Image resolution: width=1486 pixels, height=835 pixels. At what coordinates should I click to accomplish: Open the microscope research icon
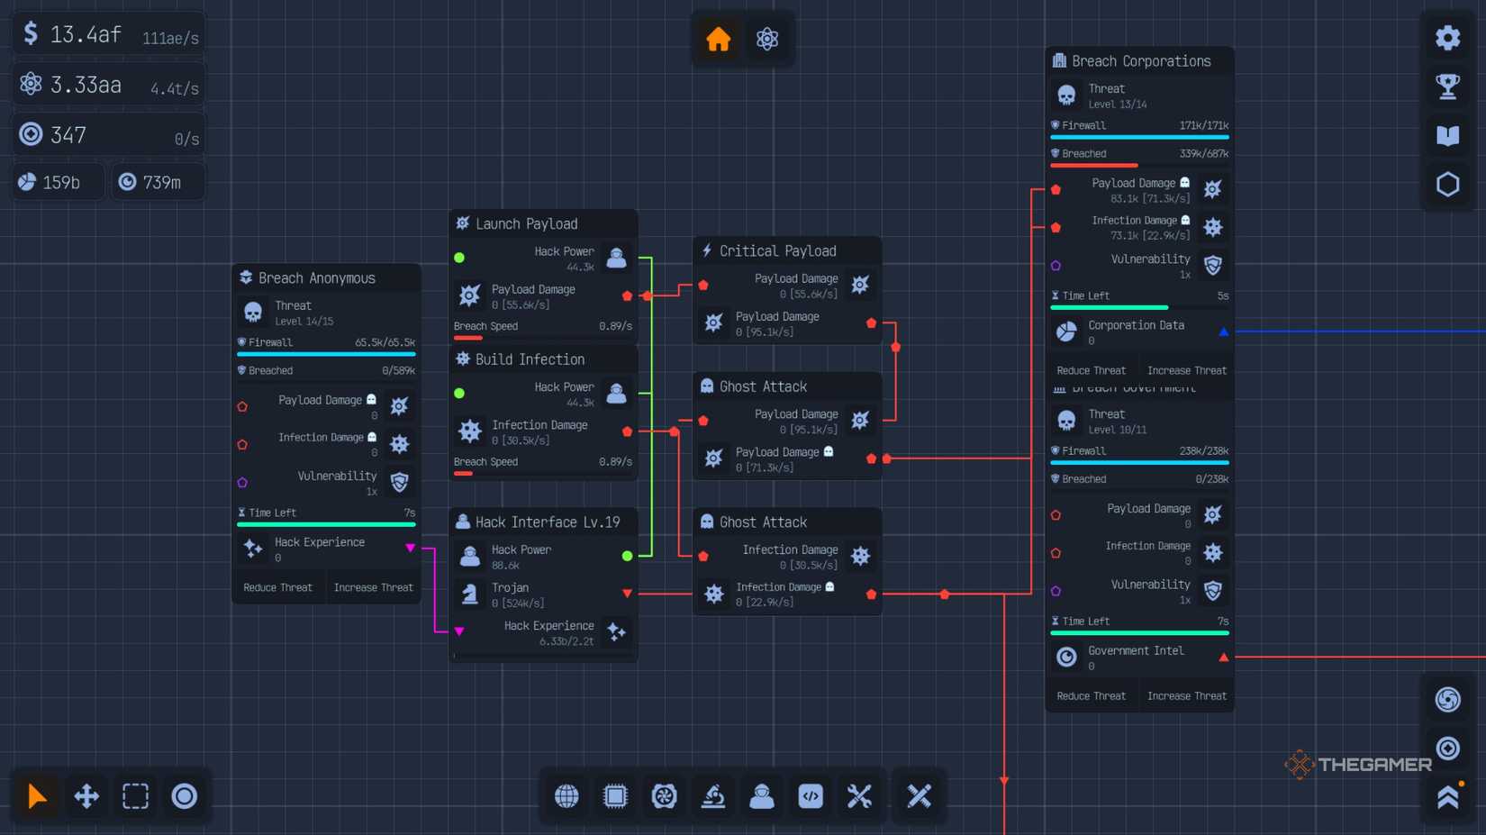click(x=712, y=796)
